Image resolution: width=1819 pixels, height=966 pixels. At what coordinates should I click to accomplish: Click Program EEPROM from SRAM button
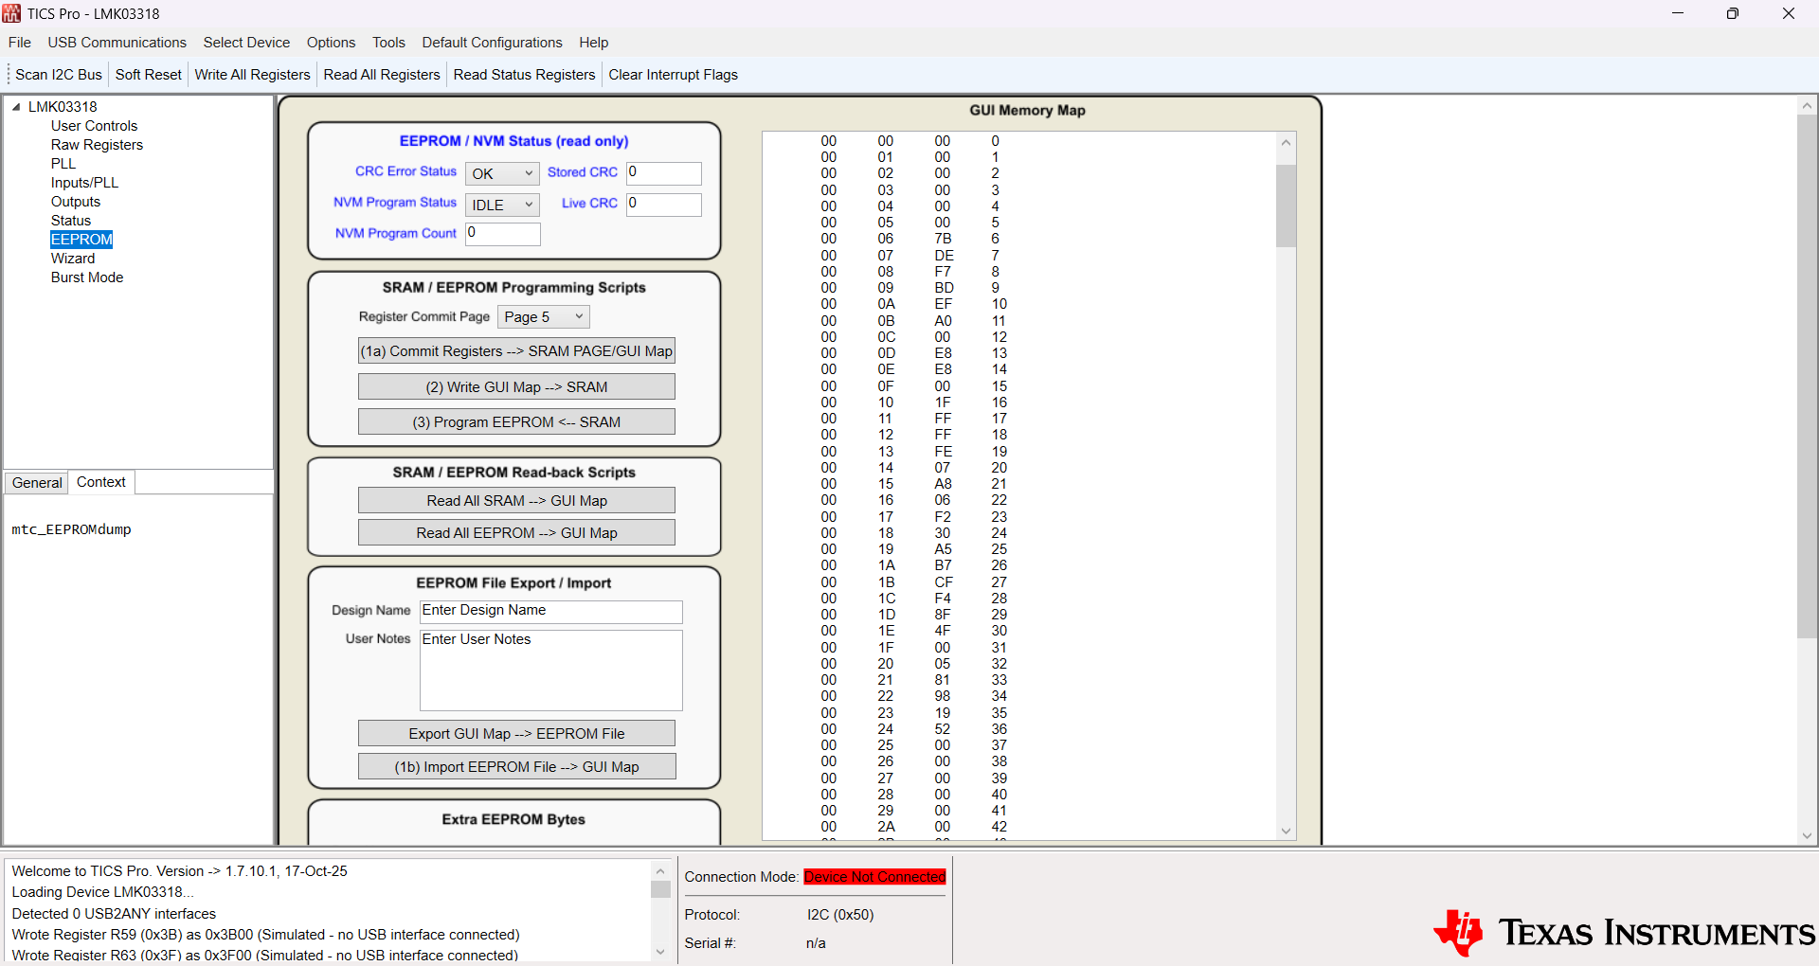pos(516,422)
